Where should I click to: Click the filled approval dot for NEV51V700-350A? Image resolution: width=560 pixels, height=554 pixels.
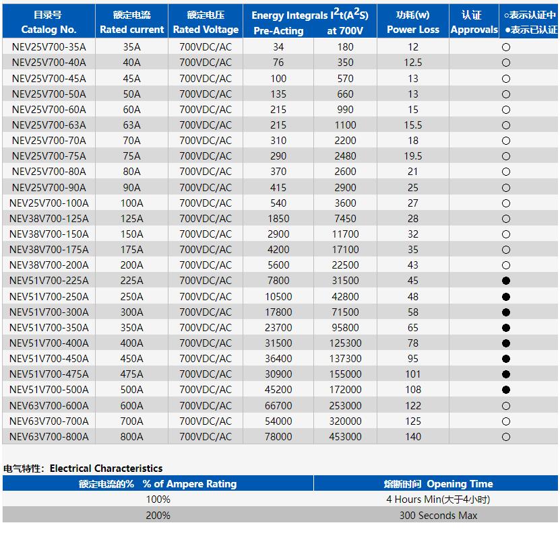coord(506,328)
